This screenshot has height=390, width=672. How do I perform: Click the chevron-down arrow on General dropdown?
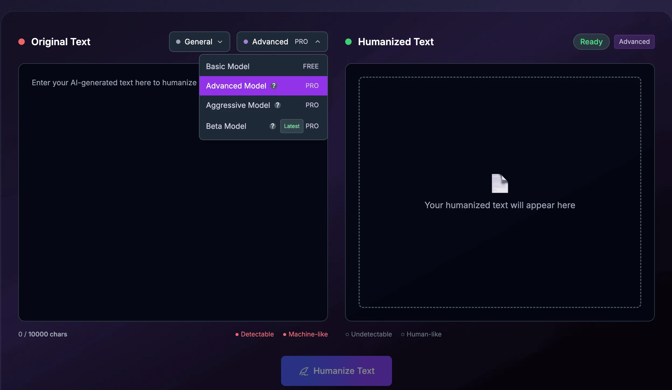click(220, 42)
